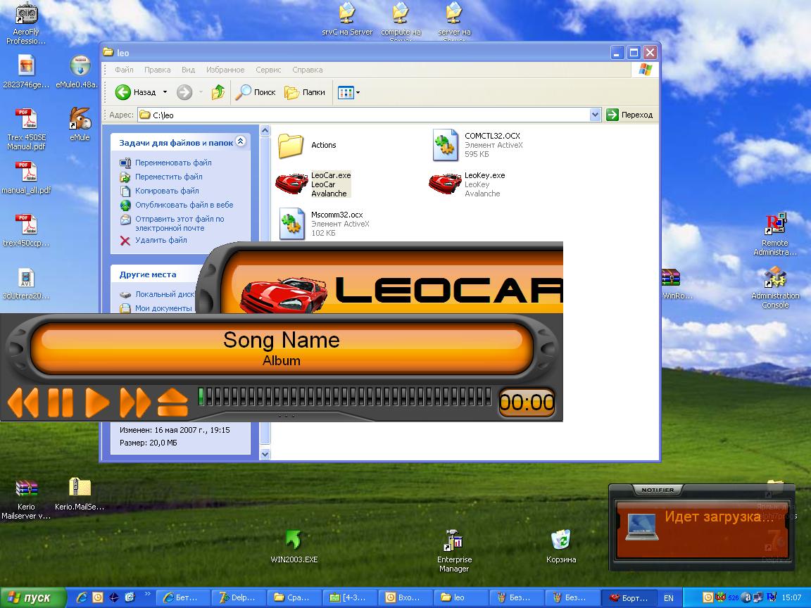811x608 pixels.
Task: Start playback with the orange play button
Action: pyautogui.click(x=97, y=403)
